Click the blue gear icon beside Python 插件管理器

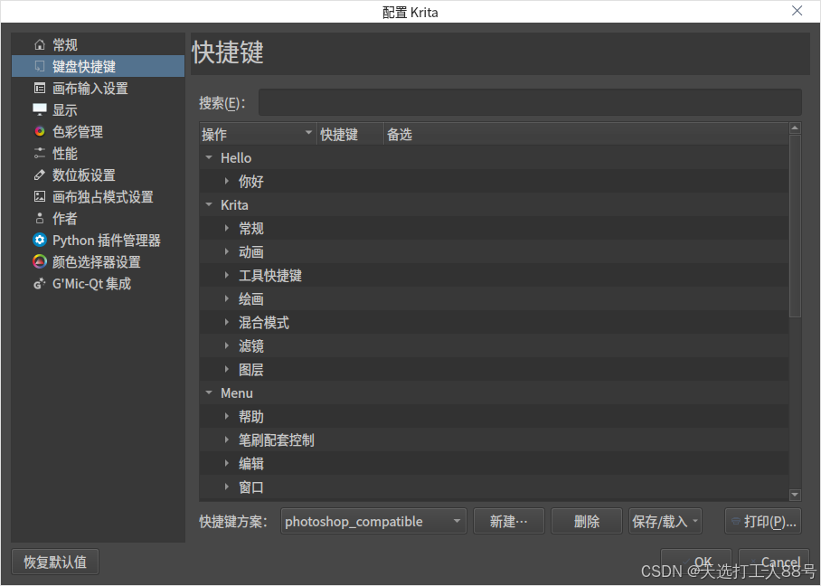pyautogui.click(x=39, y=241)
